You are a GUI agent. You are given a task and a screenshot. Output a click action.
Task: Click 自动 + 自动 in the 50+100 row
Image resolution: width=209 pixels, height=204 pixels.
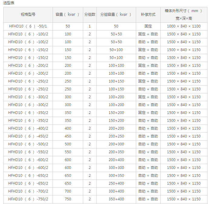[148, 58]
